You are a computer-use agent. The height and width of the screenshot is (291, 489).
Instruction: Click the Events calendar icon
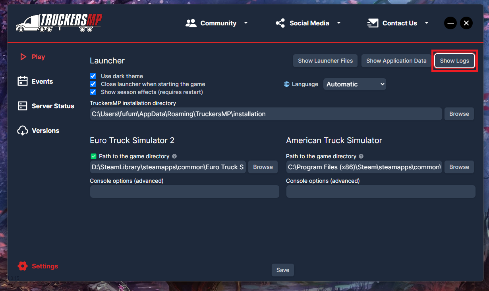tap(23, 81)
